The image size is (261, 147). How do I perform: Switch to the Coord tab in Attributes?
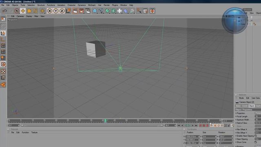coord(245,106)
